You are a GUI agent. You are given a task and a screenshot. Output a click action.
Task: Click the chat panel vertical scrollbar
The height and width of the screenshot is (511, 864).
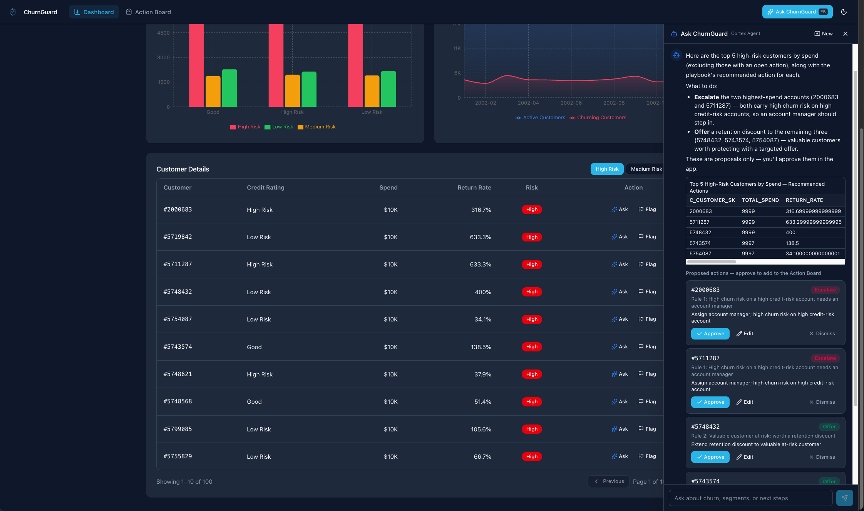pos(856,238)
